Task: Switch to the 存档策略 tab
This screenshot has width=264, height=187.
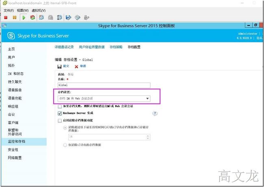Action: pyautogui.click(x=116, y=47)
